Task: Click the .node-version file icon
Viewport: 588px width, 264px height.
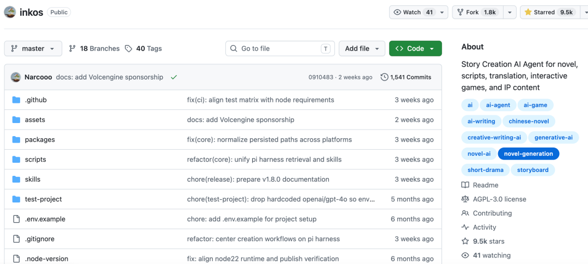Action: tap(16, 259)
